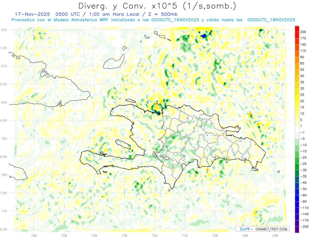The height and width of the screenshot is (239, 309).
Task: Click the "21N" latitude label
Action: tap(4, 66)
